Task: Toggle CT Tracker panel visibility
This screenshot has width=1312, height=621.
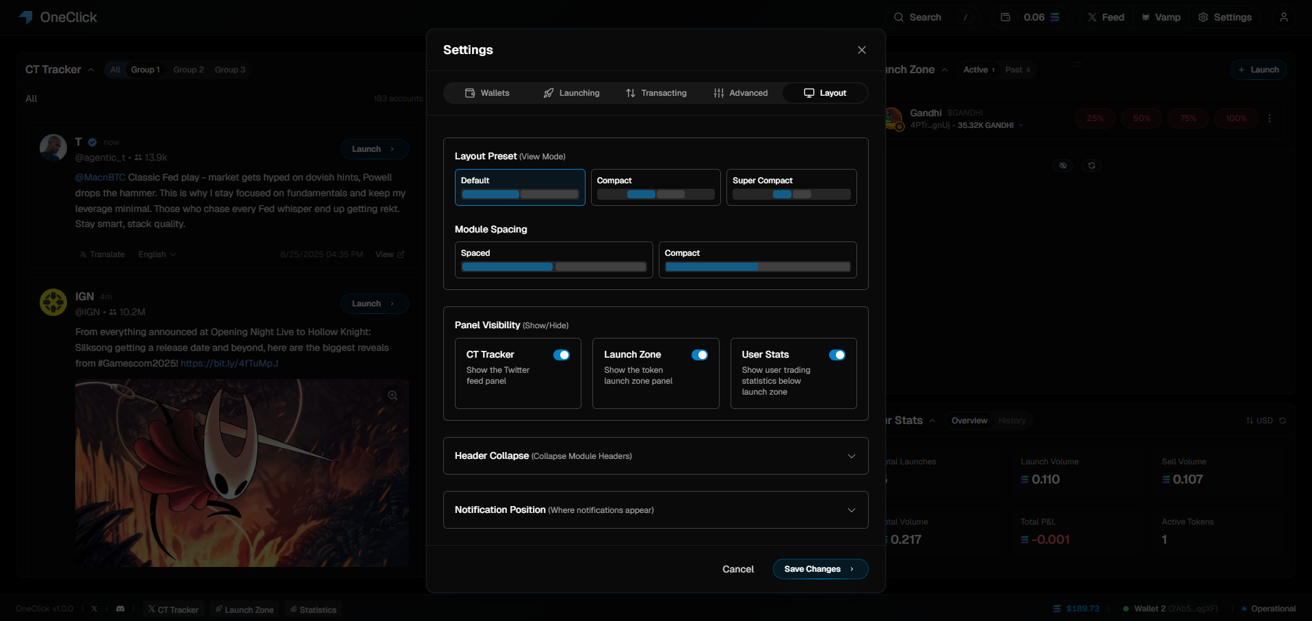Action: click(x=562, y=355)
